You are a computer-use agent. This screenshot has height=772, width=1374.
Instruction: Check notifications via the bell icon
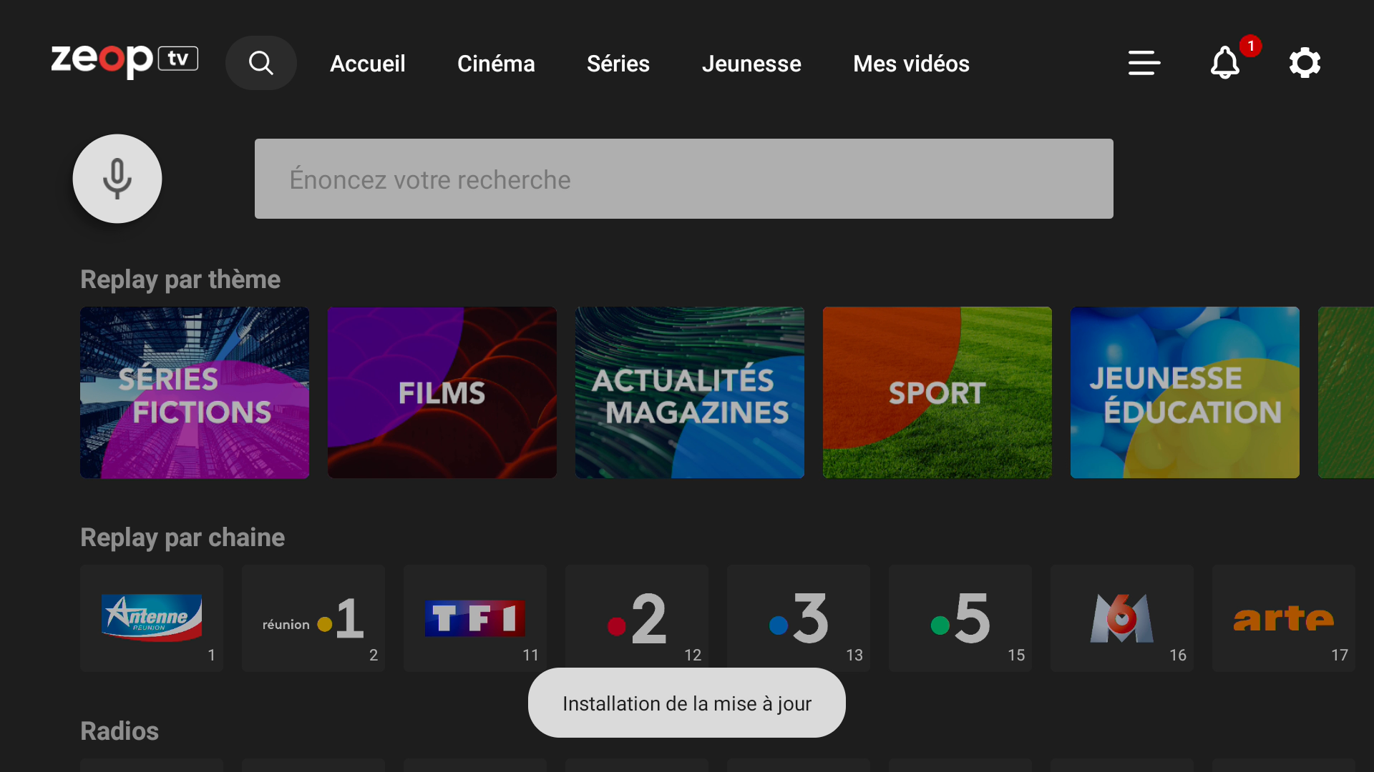1225,63
